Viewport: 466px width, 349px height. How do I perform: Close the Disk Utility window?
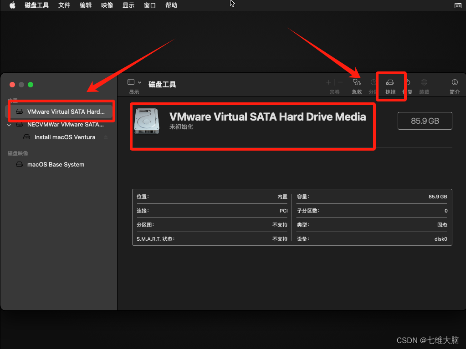12,85
